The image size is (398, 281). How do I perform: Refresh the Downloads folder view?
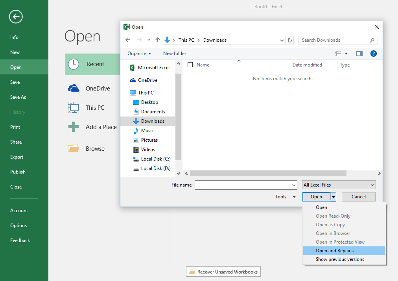coord(289,40)
